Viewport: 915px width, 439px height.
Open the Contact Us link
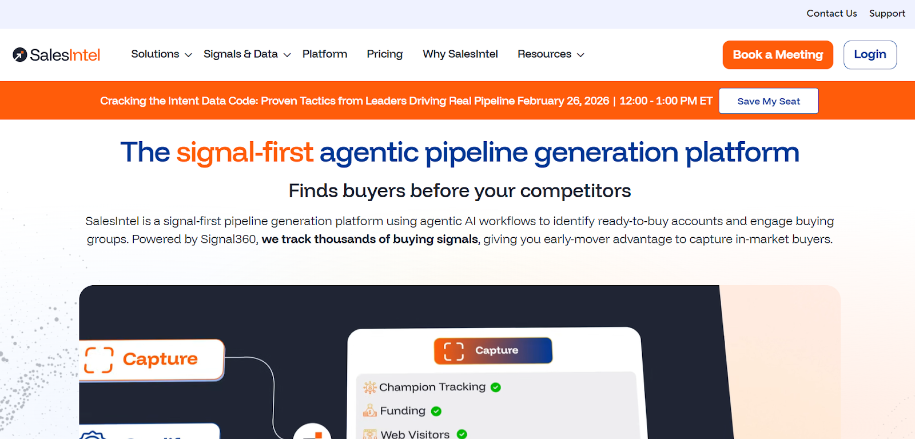(x=832, y=13)
